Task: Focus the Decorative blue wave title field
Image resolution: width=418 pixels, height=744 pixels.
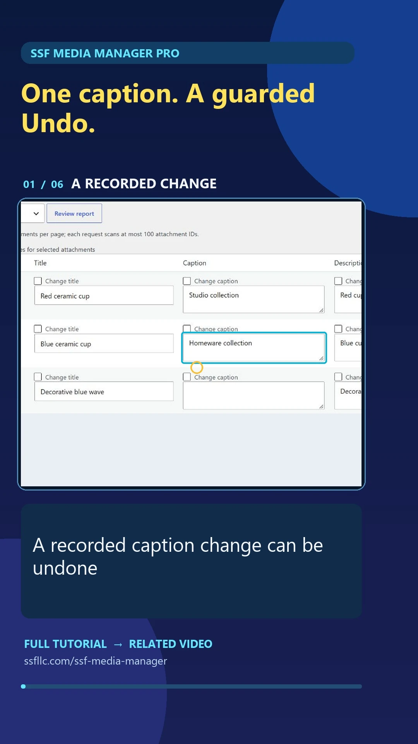Action: click(x=104, y=392)
